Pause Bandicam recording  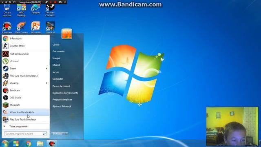51,2
